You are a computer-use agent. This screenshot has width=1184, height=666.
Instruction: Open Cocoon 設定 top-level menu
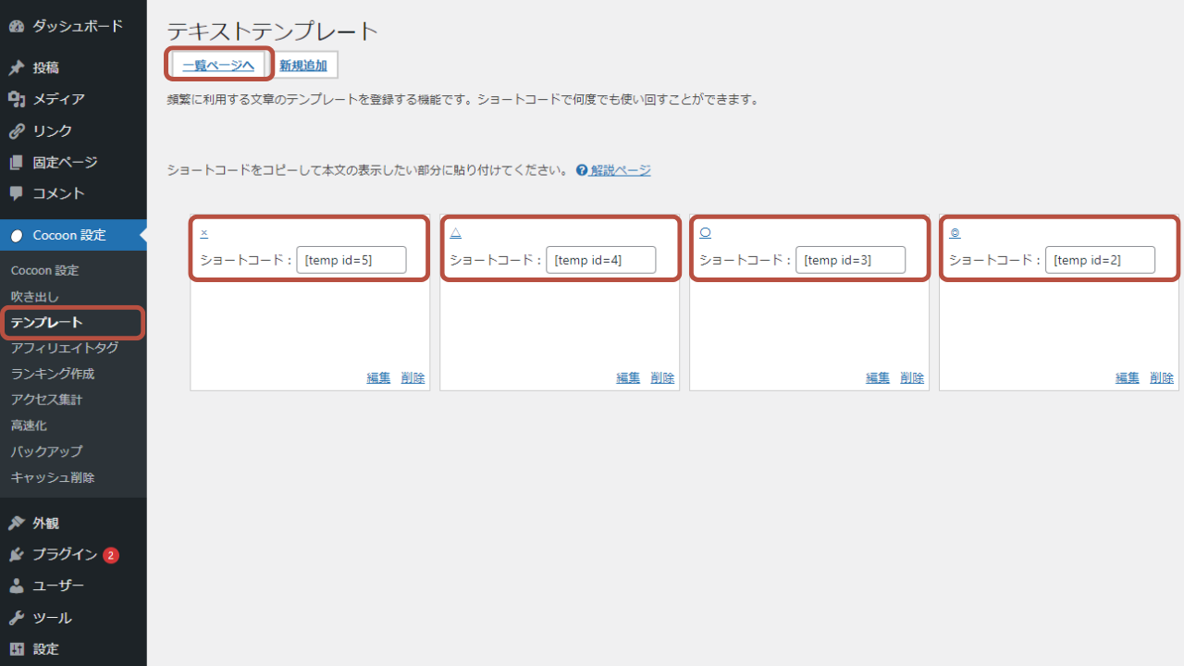(x=73, y=235)
